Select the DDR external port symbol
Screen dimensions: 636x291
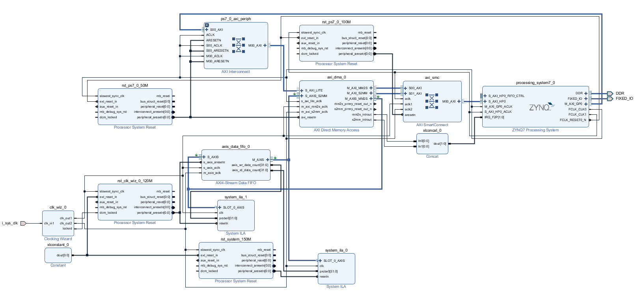click(610, 93)
